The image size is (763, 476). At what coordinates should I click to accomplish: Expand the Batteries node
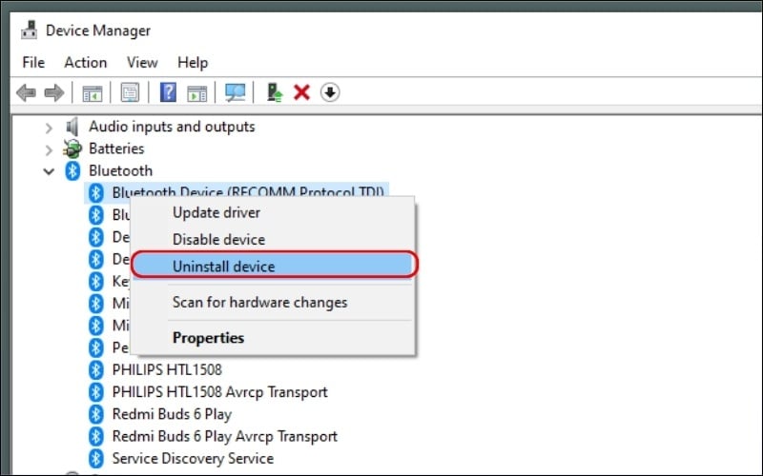click(x=49, y=150)
